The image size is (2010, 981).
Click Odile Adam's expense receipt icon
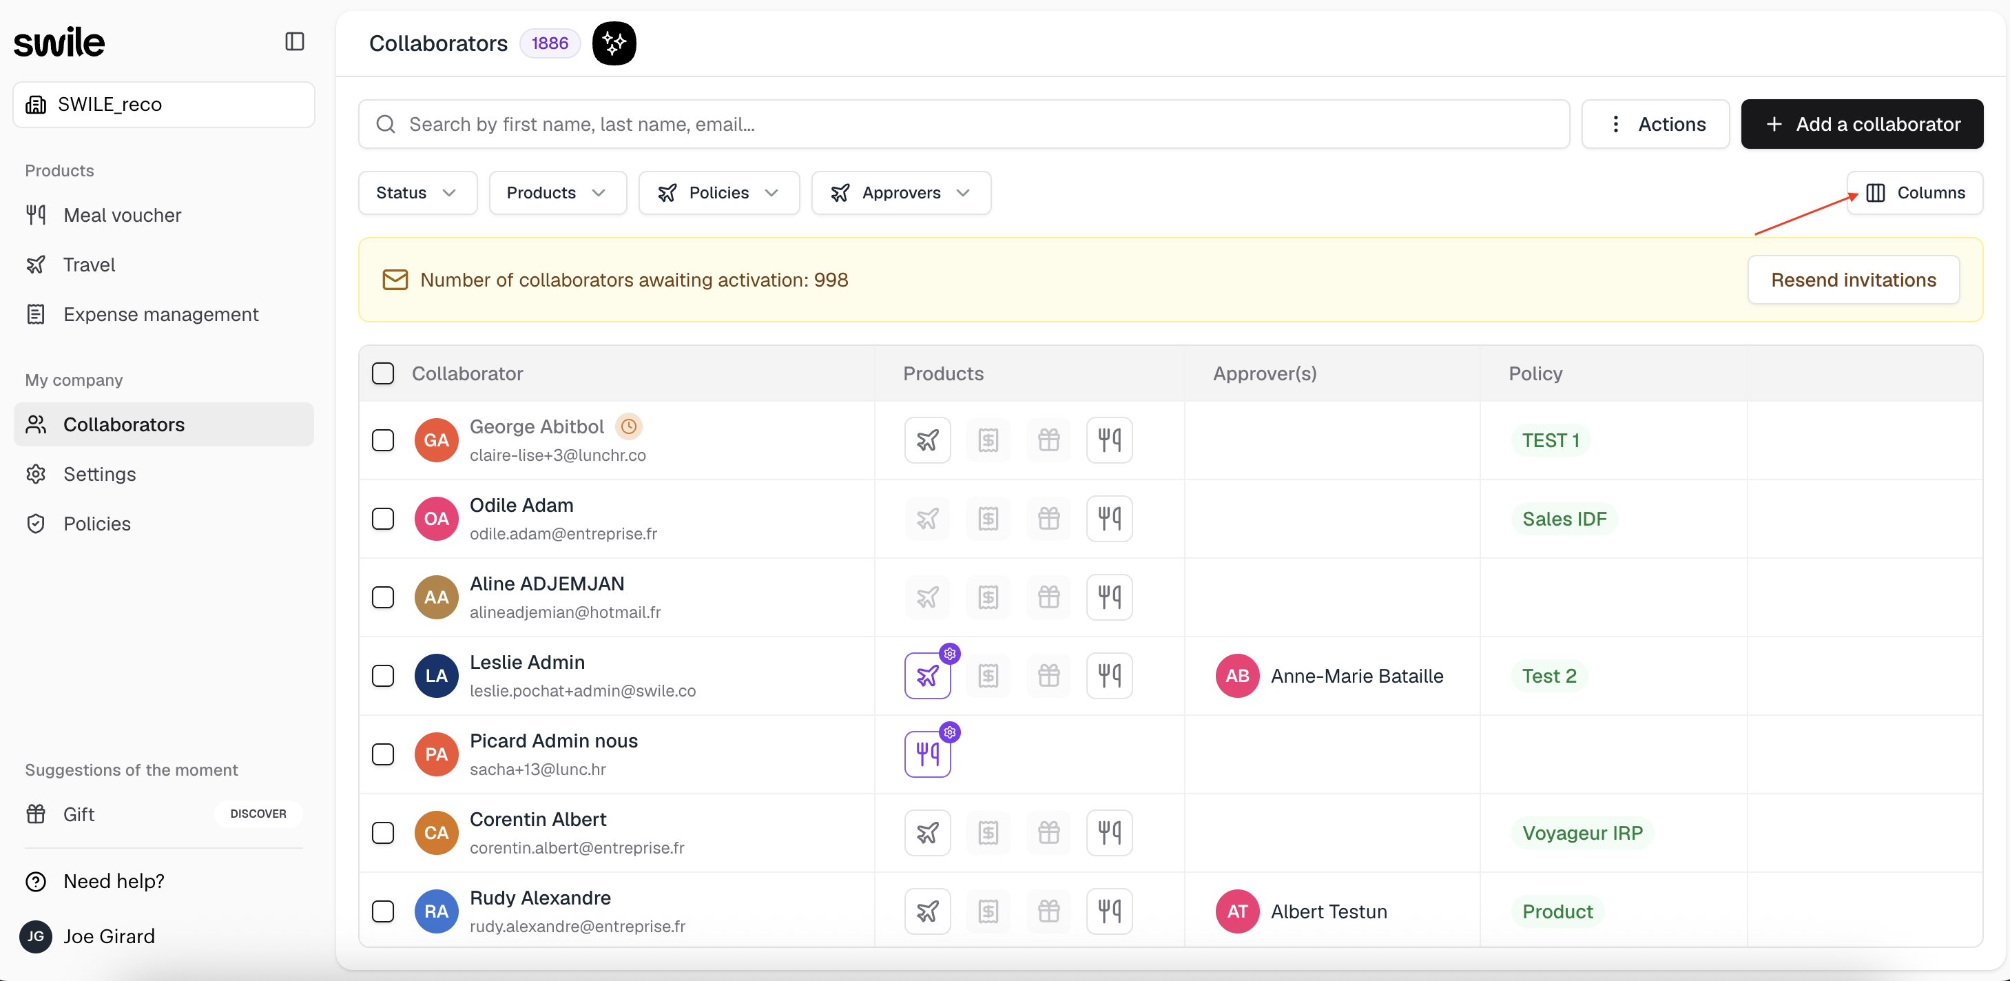[x=988, y=519]
